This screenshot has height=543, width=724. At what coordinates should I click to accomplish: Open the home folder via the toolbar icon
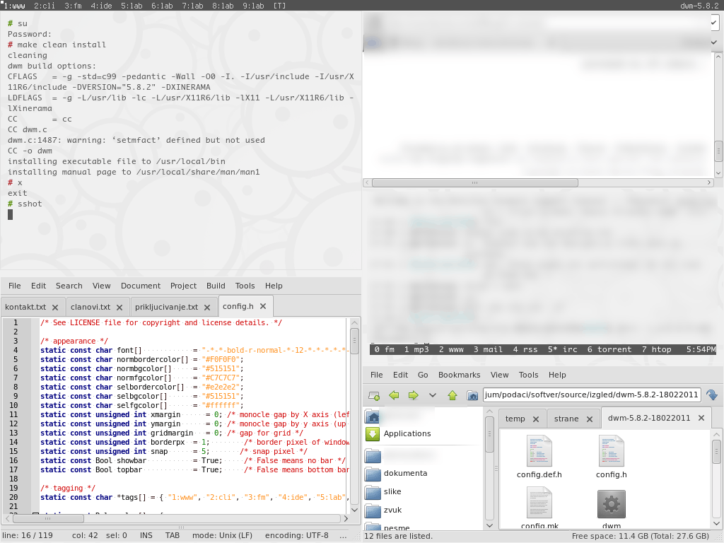tap(471, 395)
